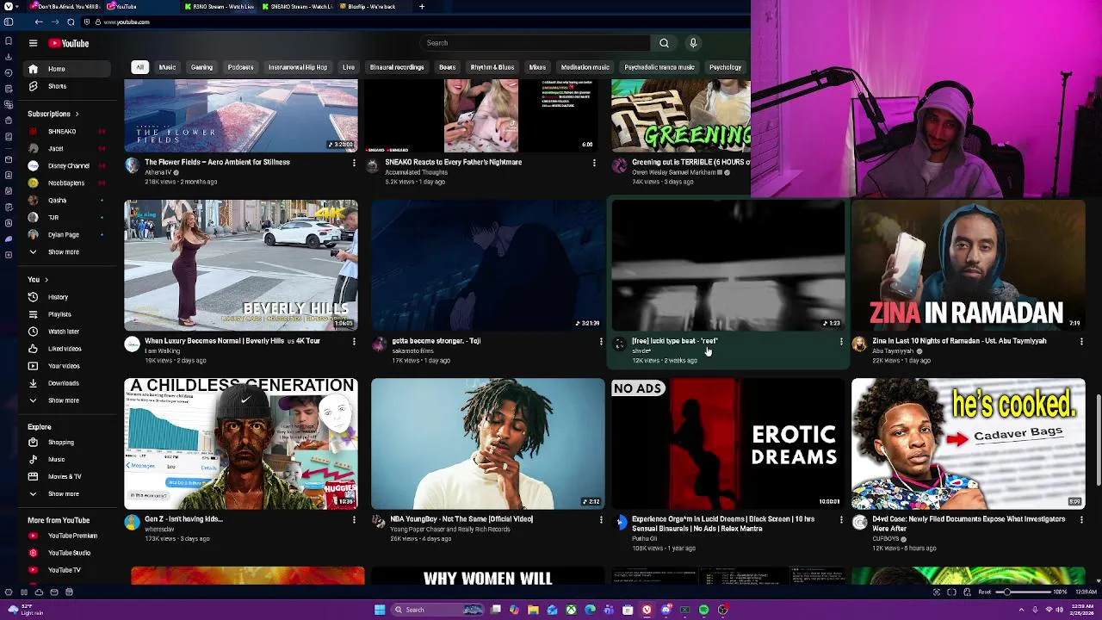Select the Beats filter chip
Screen dimensions: 1102x620
447,67
